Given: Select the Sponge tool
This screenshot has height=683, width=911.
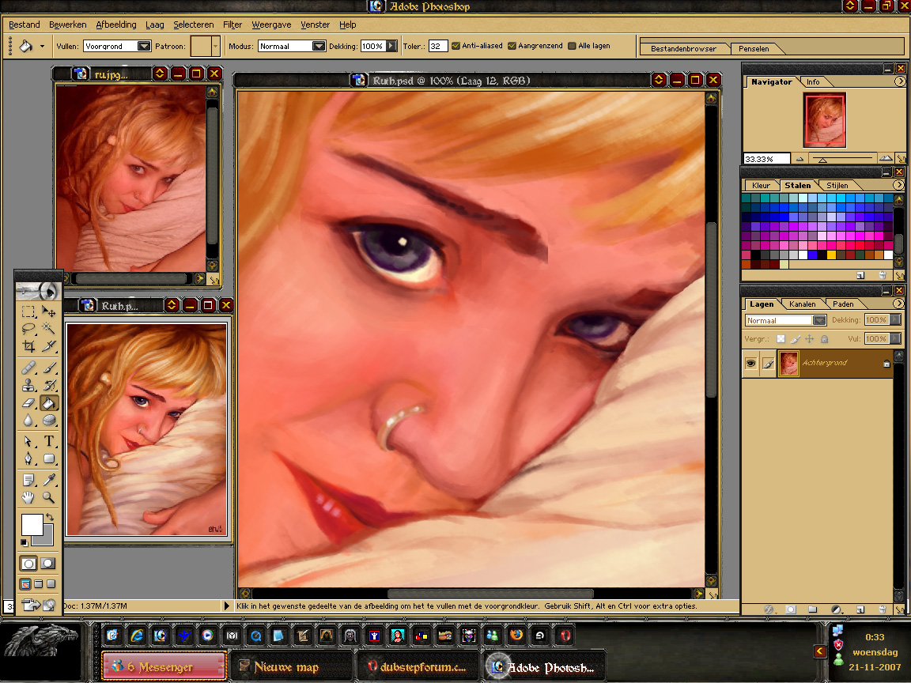Looking at the screenshot, I should coord(49,420).
